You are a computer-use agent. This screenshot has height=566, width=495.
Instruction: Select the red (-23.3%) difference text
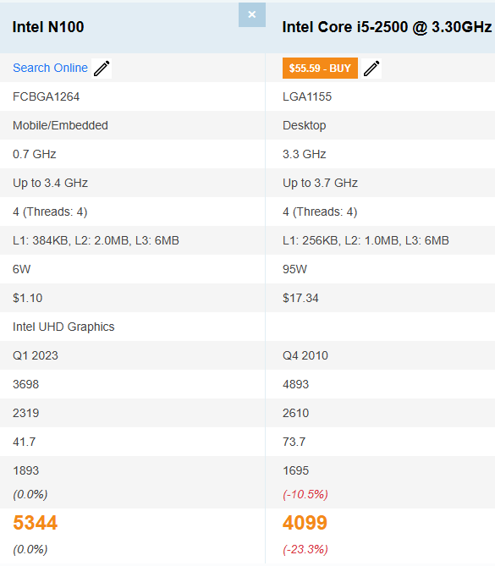pos(305,549)
